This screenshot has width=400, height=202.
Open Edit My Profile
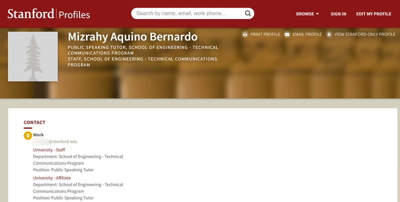pyautogui.click(x=373, y=14)
